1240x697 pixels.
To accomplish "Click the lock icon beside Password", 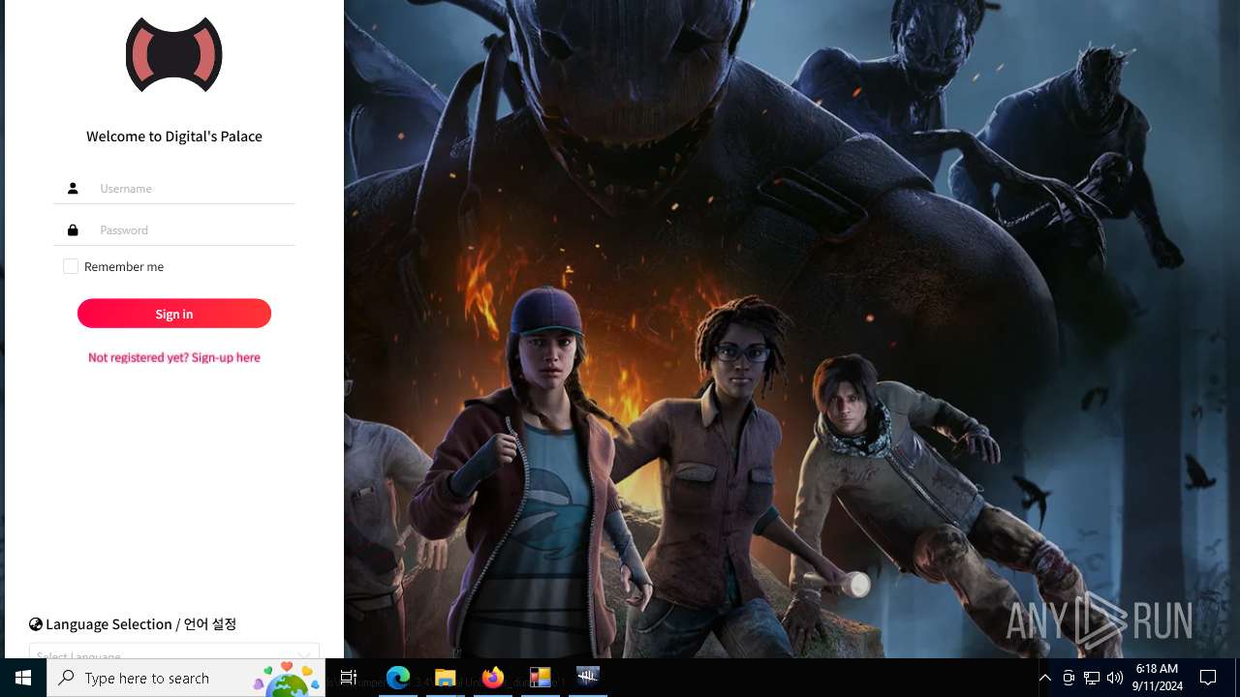I will [73, 230].
